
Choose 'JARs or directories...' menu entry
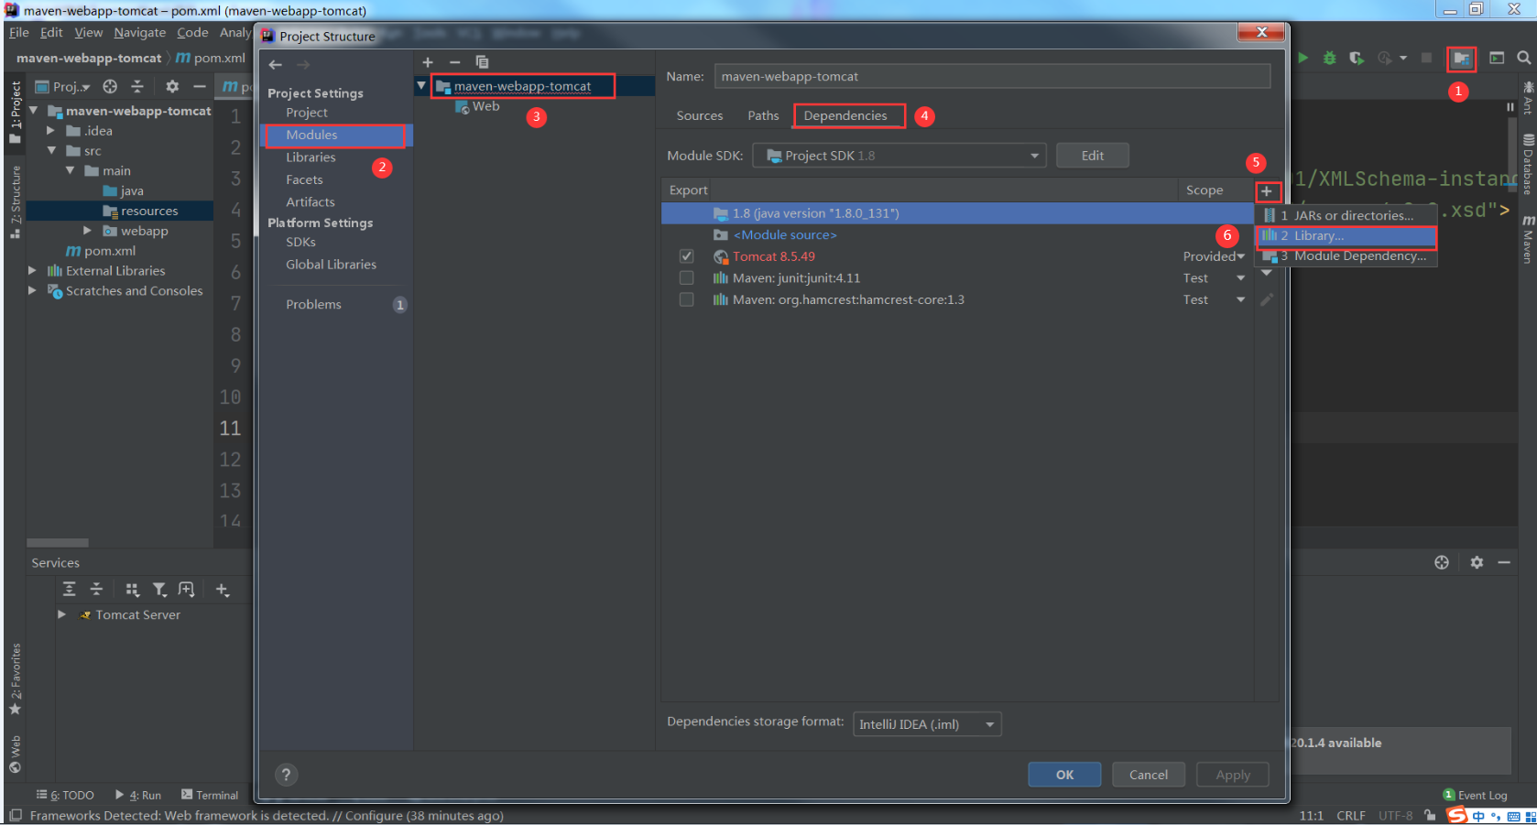pyautogui.click(x=1346, y=215)
